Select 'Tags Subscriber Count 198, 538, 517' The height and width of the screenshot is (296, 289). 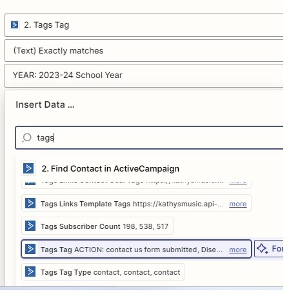tap(97, 226)
